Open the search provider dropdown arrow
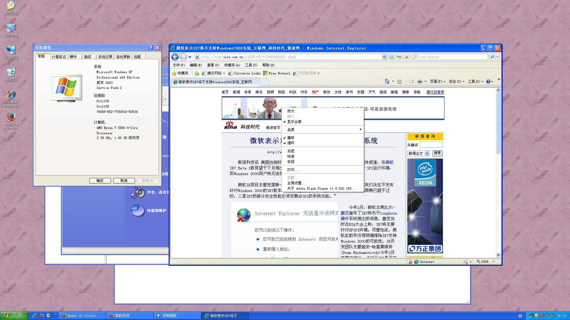Viewport: 570px width, 320px height. (x=498, y=57)
